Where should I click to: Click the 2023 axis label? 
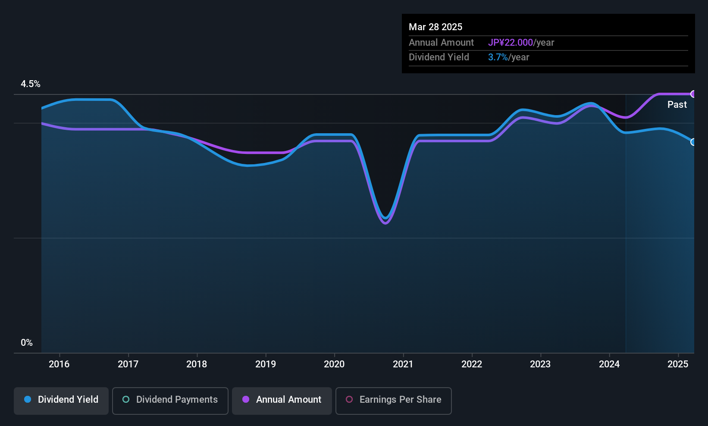(540, 364)
